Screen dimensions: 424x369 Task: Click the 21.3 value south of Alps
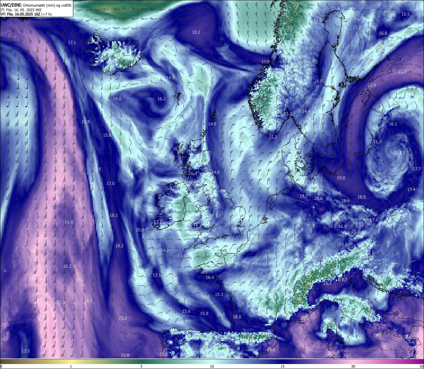(x=327, y=283)
